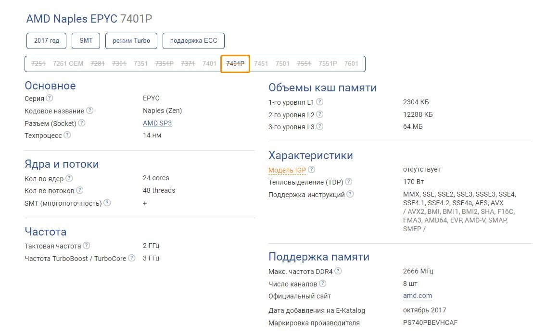The image size is (533, 334).
Task: Click help icon next to 2-го уровня L2
Action: 319,114
